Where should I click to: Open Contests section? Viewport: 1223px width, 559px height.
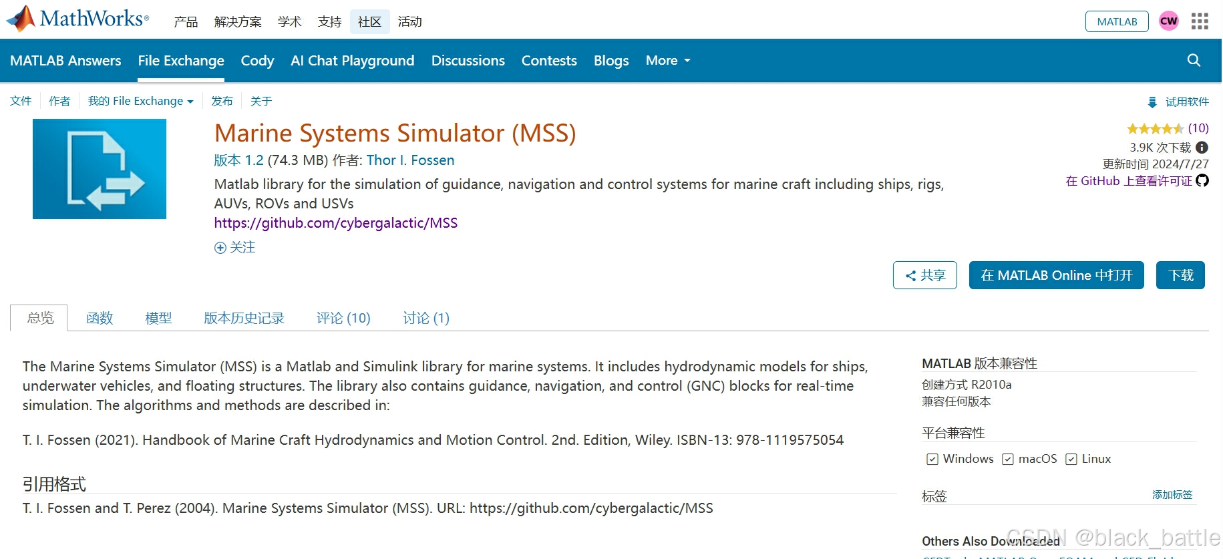[x=549, y=60]
